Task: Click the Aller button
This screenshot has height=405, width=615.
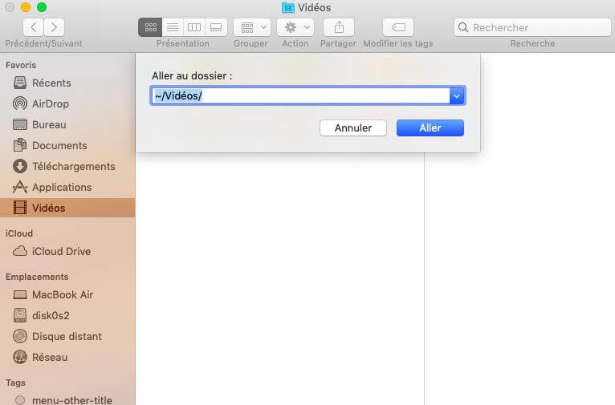Action: point(430,128)
